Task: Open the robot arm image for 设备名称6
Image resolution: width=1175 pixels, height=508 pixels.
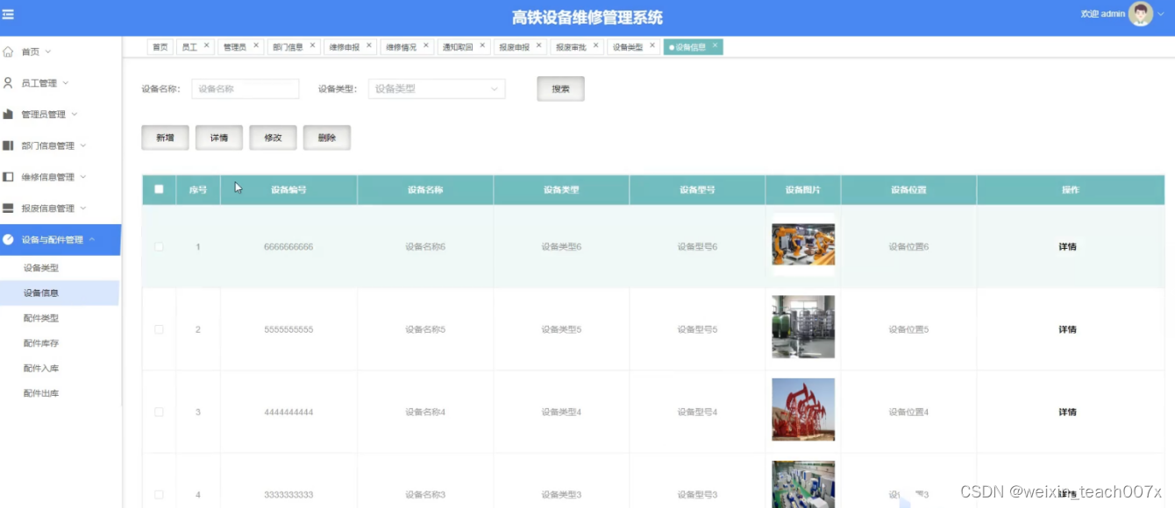Action: pyautogui.click(x=803, y=244)
